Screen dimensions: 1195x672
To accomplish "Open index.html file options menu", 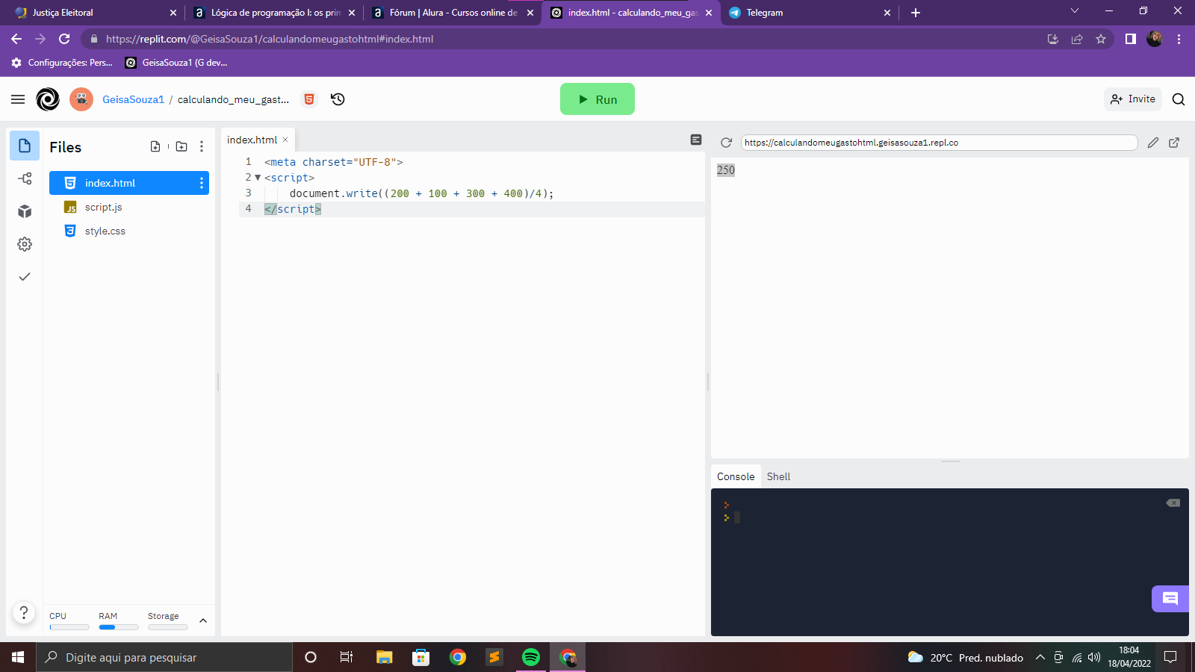I will click(202, 183).
